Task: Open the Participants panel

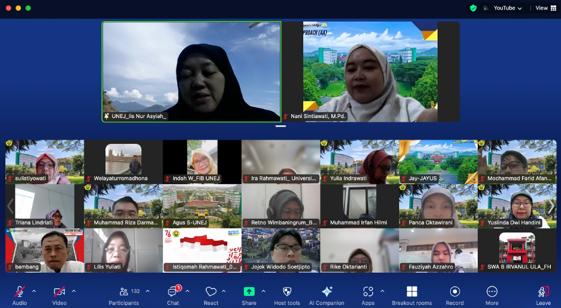Action: pyautogui.click(x=124, y=292)
